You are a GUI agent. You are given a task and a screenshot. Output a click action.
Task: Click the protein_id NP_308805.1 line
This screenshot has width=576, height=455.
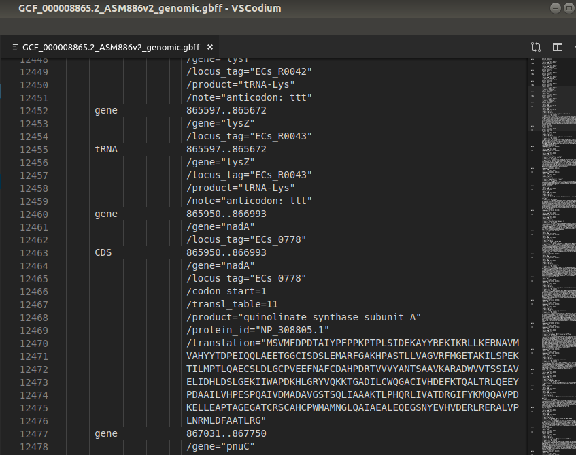point(258,330)
